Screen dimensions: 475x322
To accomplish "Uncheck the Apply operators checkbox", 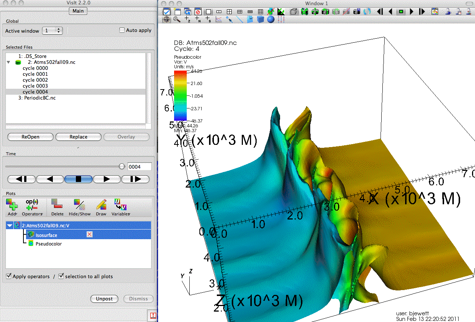I will click(9, 276).
